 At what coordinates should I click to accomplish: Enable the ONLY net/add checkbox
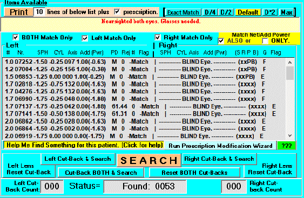(265, 41)
